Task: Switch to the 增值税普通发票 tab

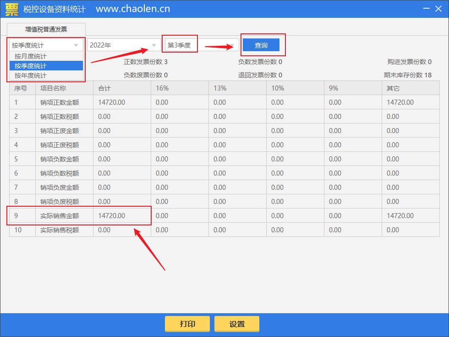Action: 46,29
